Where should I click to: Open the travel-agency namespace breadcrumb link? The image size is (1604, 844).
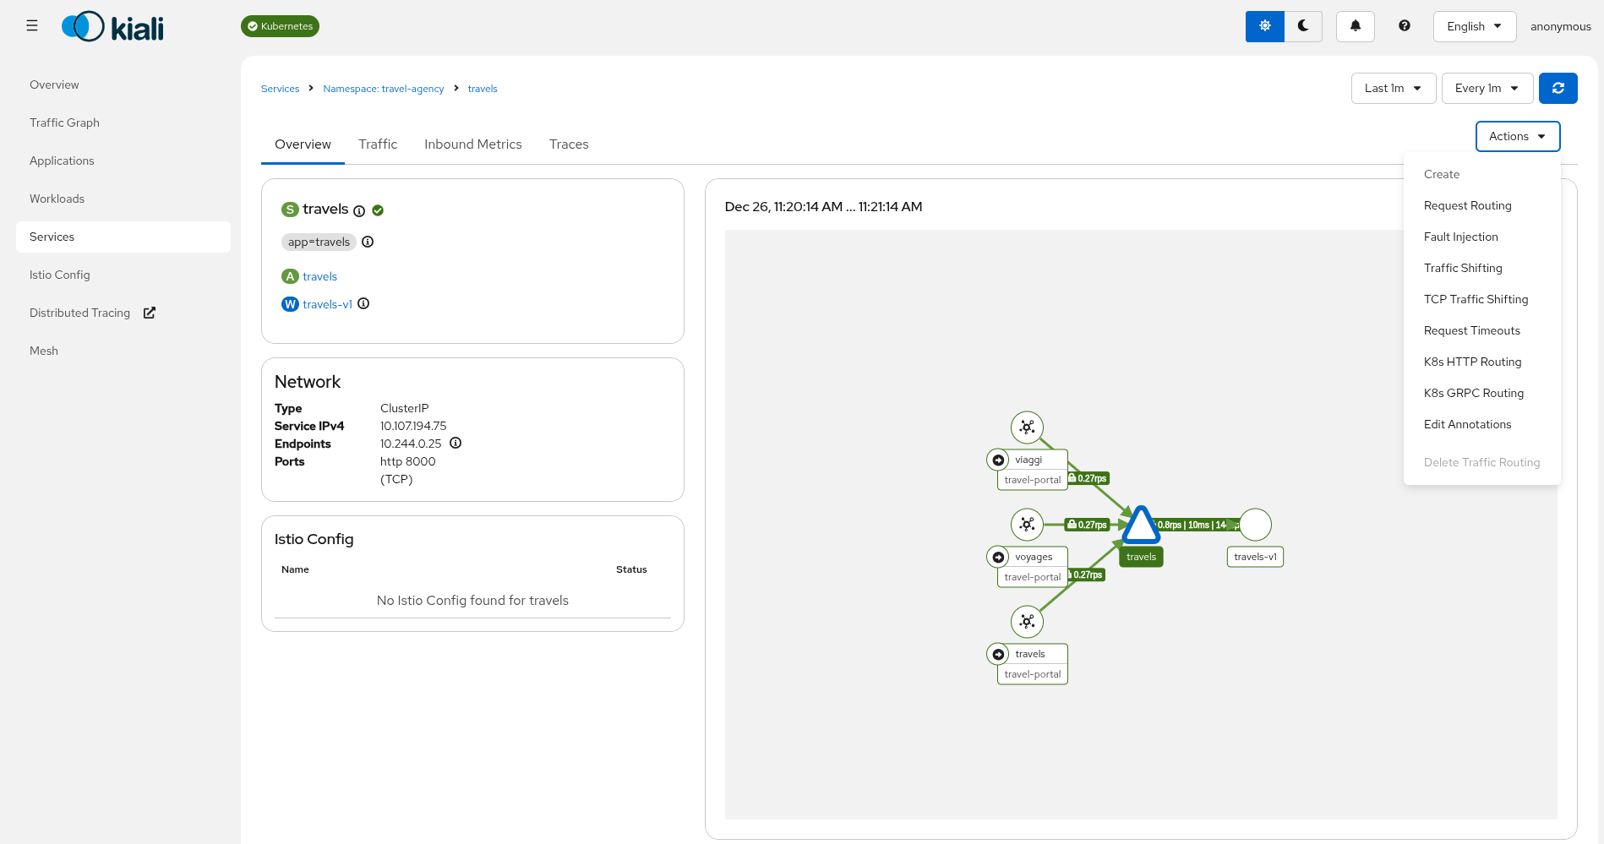pos(383,88)
